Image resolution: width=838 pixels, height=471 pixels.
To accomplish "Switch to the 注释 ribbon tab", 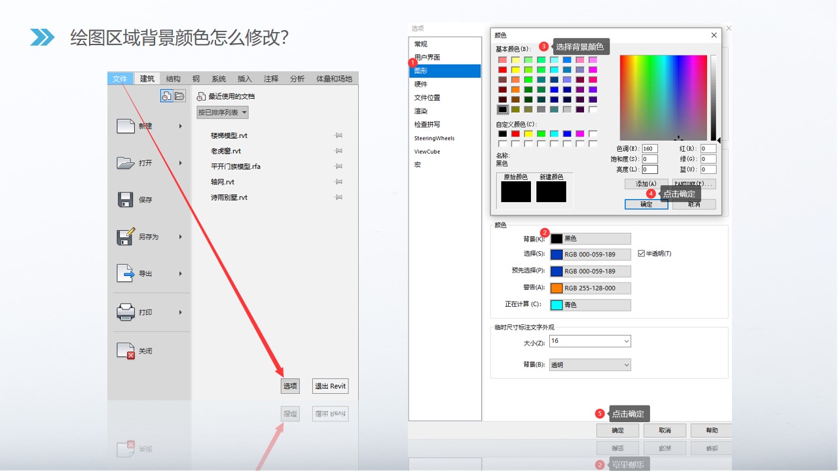I will point(271,78).
